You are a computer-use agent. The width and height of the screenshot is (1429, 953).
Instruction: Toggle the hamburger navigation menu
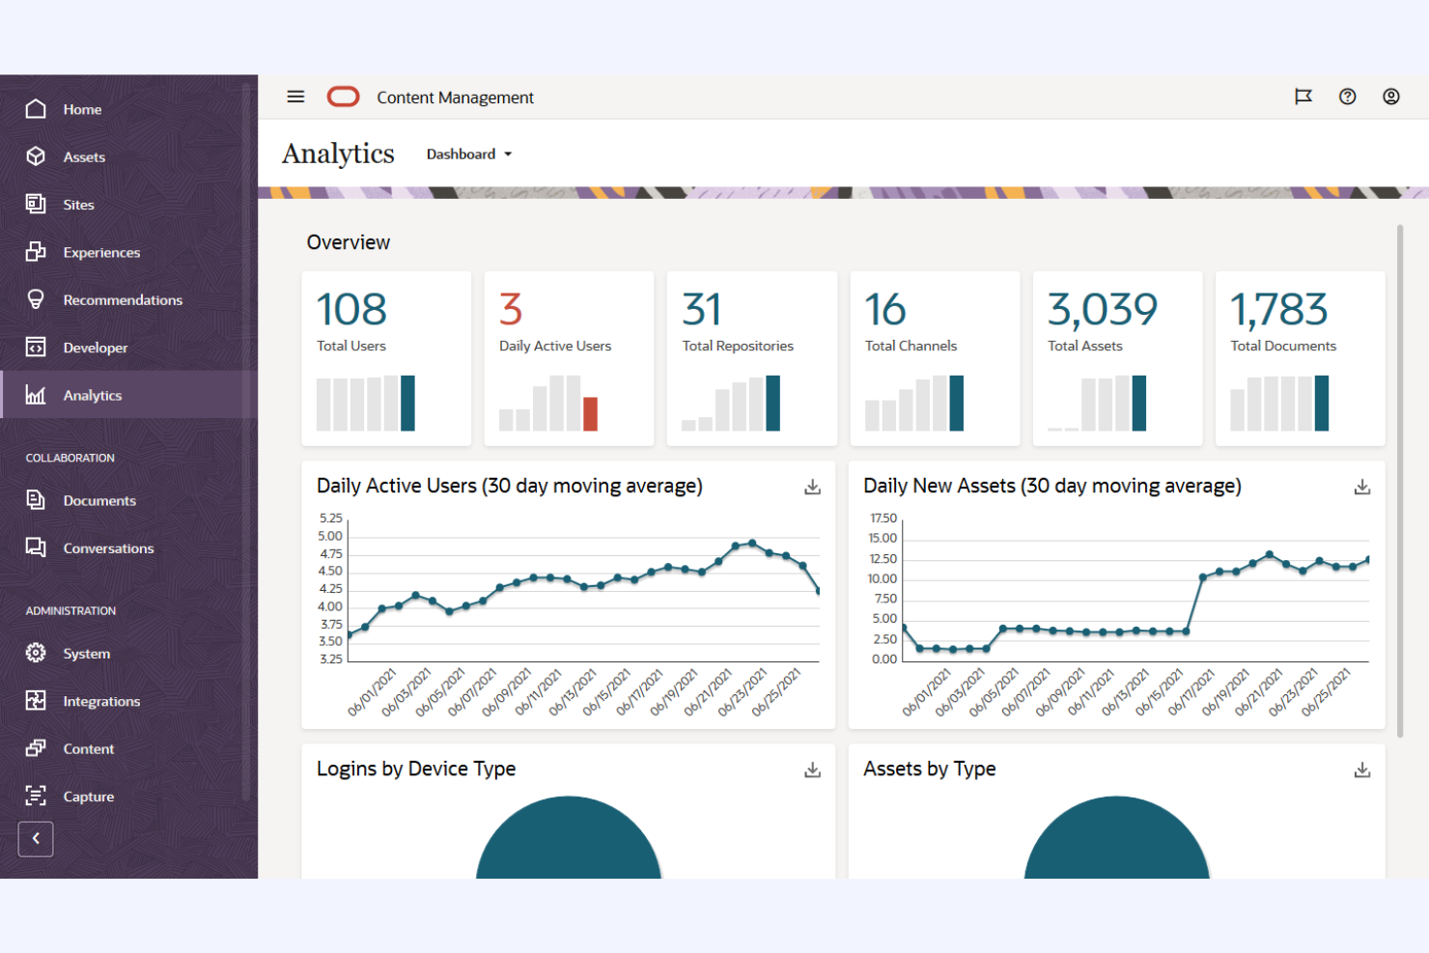[295, 97]
